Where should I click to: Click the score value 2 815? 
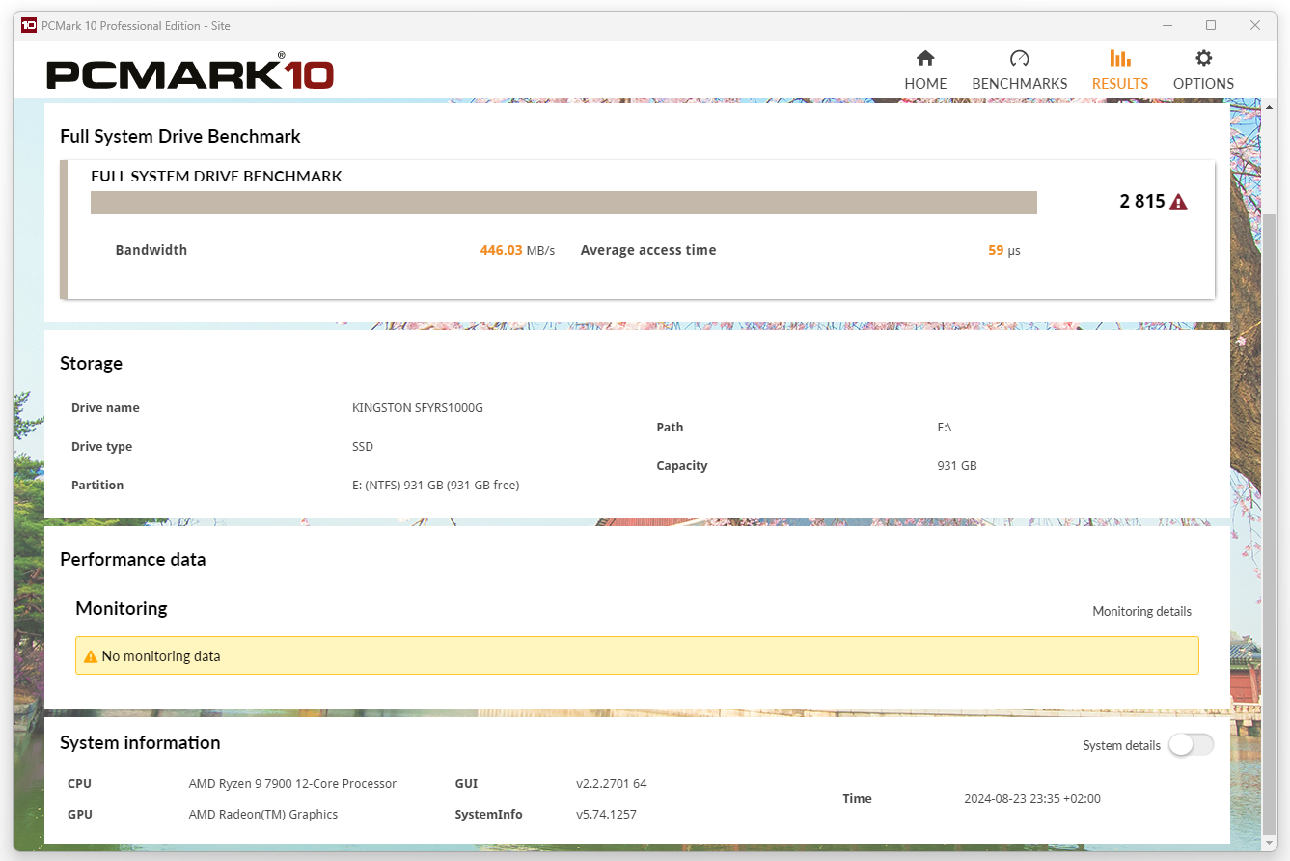tap(1142, 202)
